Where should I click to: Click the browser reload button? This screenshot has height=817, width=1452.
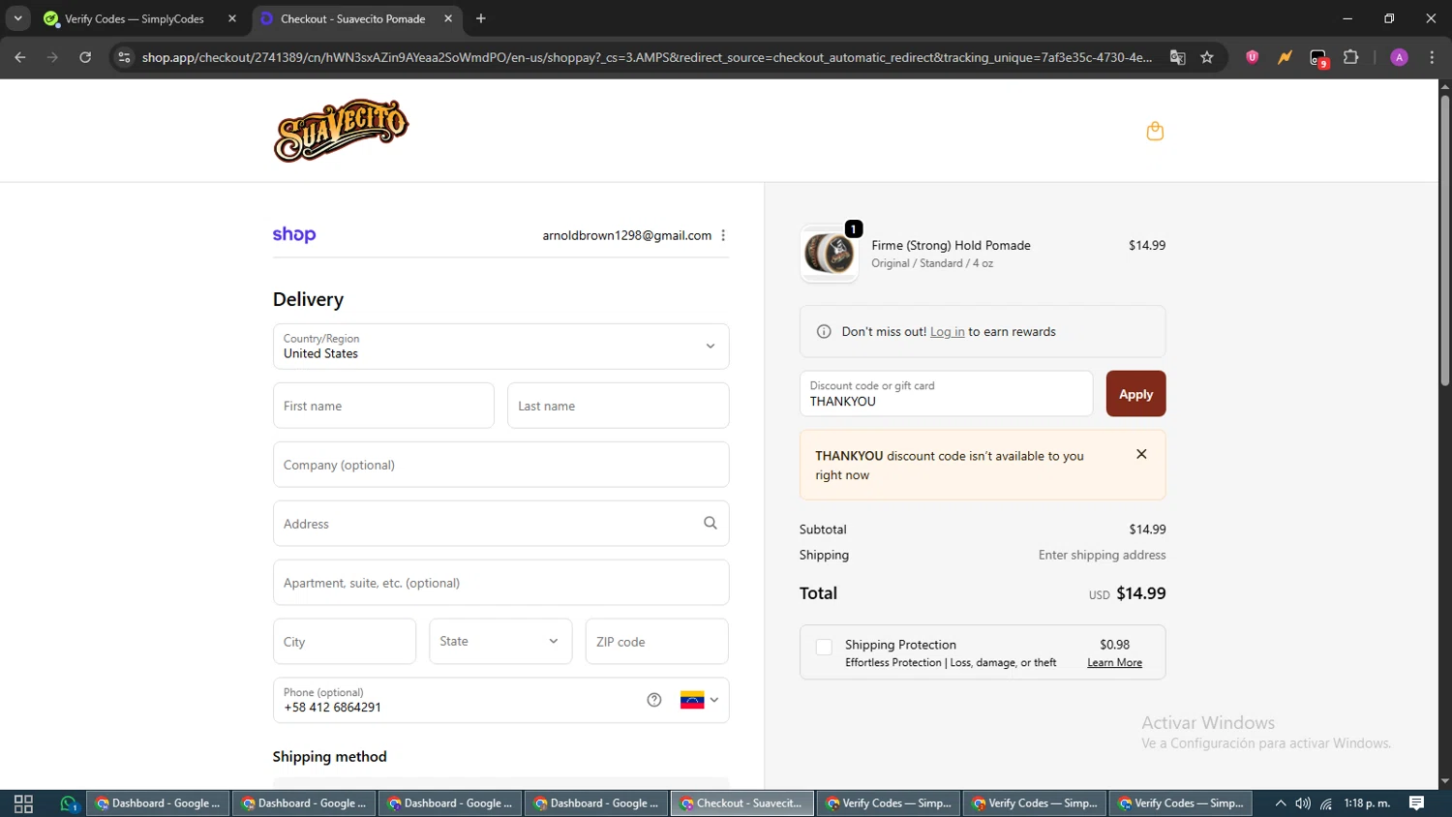pyautogui.click(x=85, y=57)
